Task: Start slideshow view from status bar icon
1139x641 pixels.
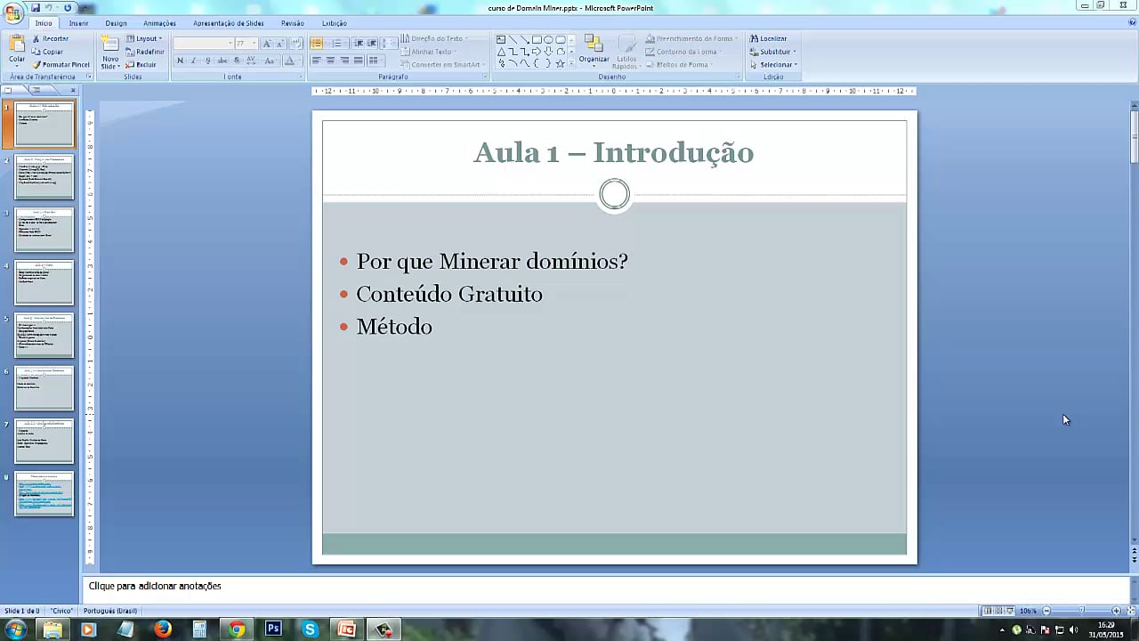Action: pos(1010,611)
